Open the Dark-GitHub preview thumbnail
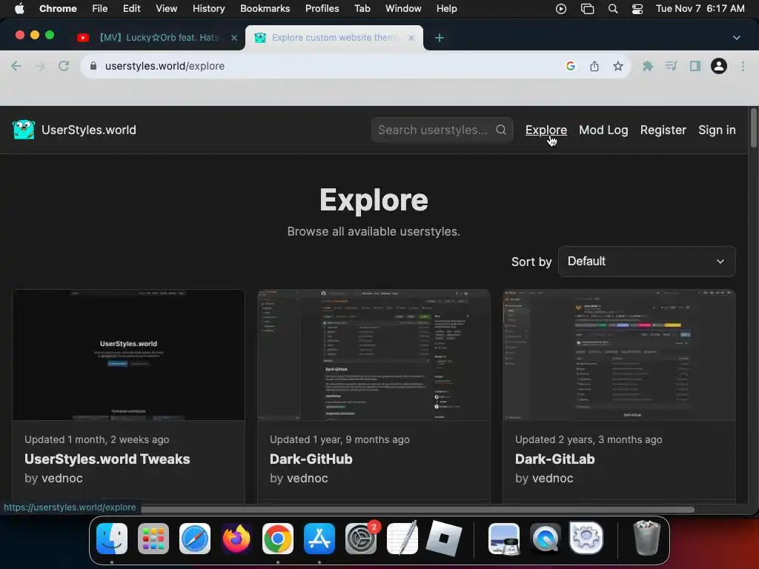The image size is (759, 569). [x=374, y=355]
